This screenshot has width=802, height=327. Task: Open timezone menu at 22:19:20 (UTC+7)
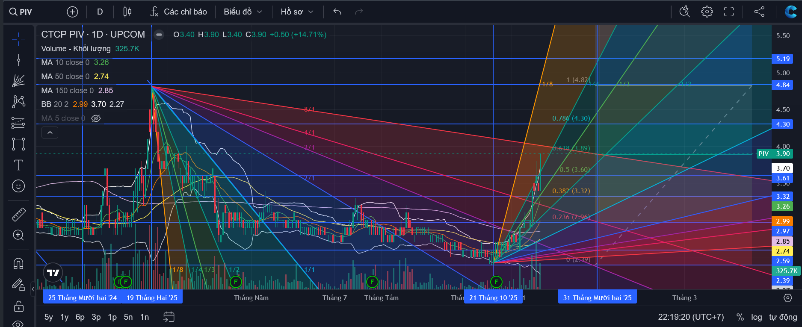coord(691,317)
